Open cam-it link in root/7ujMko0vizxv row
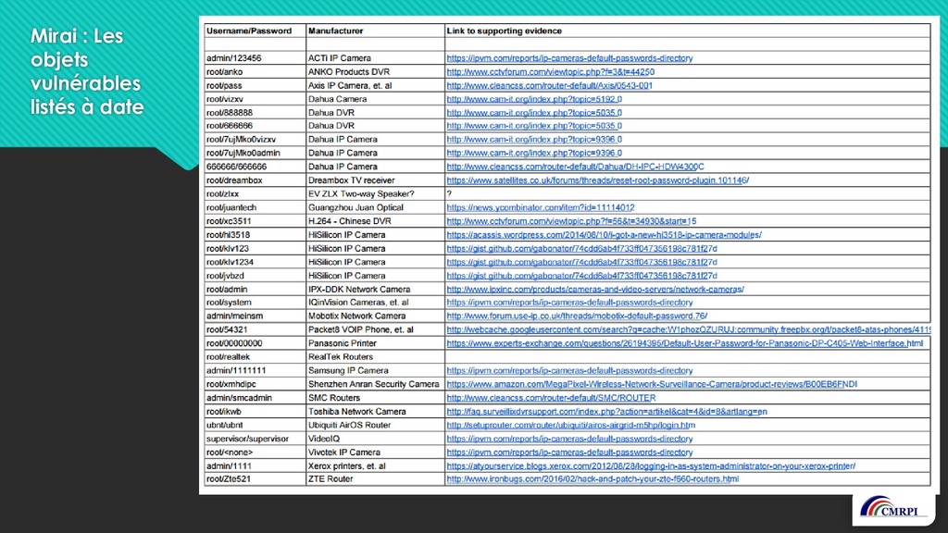 534,140
